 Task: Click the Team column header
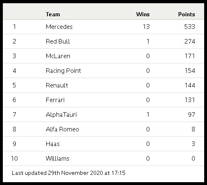coord(53,14)
